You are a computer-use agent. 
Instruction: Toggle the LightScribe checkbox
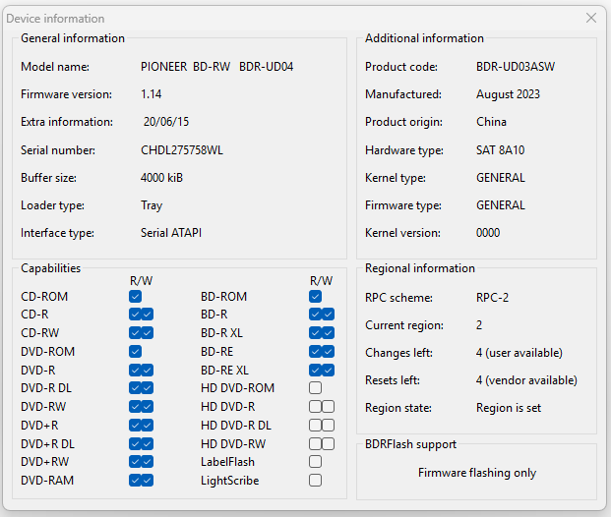[315, 481]
